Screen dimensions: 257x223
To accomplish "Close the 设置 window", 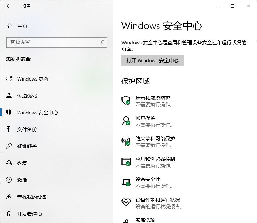I will (x=248, y=6).
